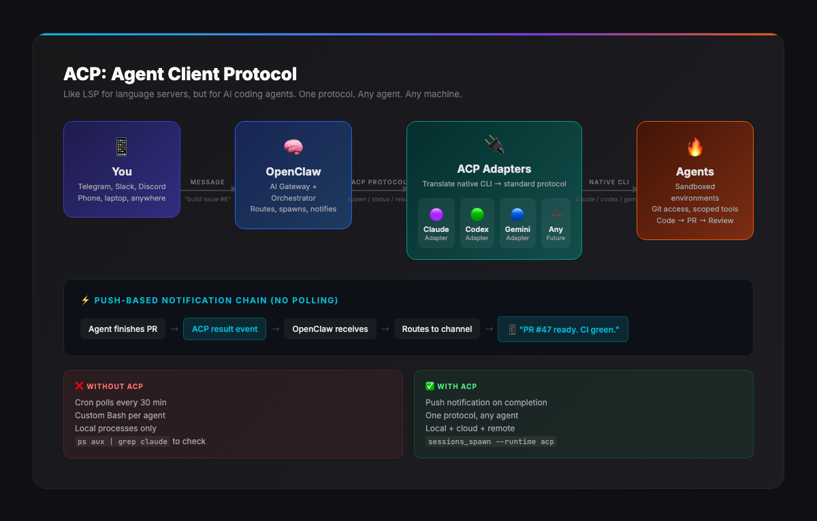The height and width of the screenshot is (521, 817).
Task: Click the WITH ACP heading
Action: point(458,386)
